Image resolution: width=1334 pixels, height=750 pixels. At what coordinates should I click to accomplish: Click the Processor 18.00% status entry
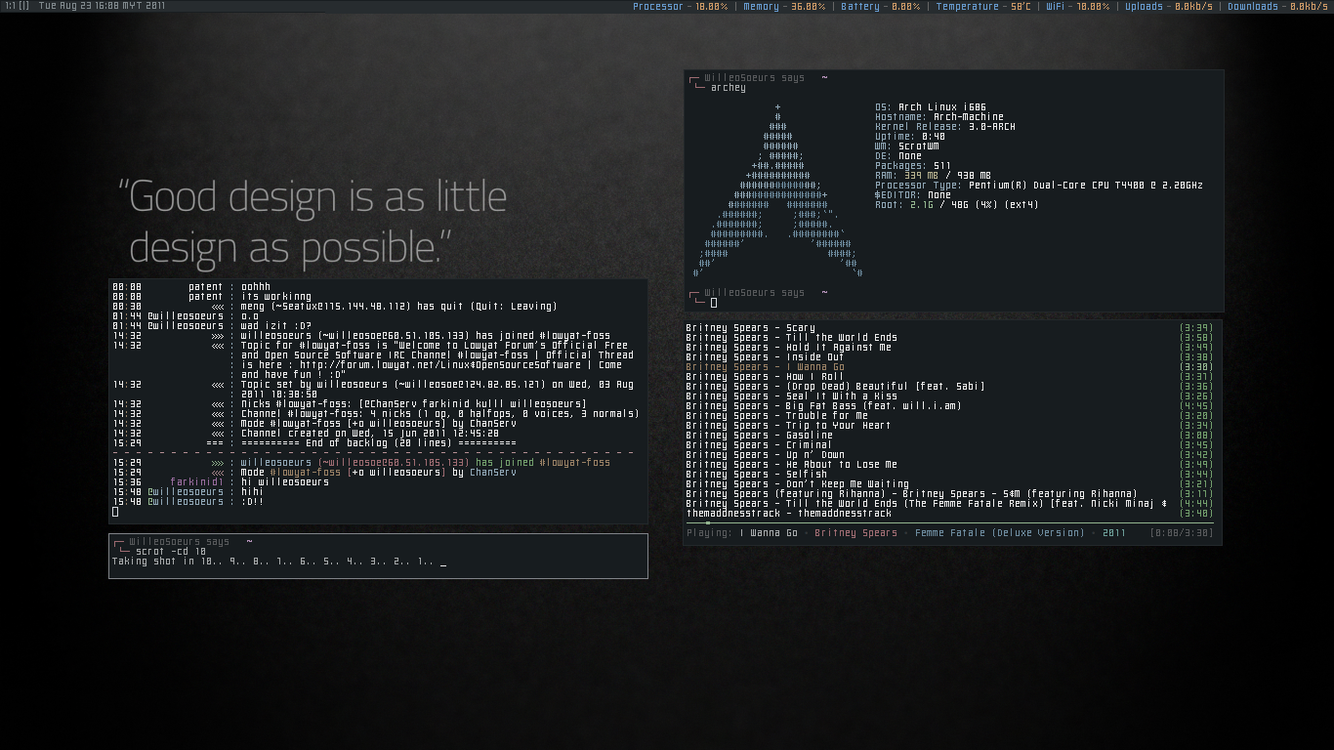click(680, 6)
